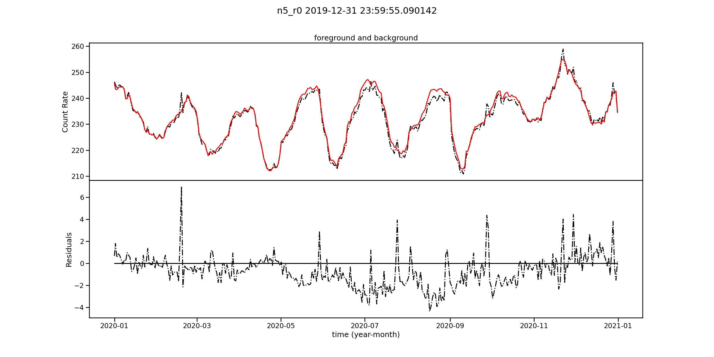Click the '2020-09' x-axis tick label
The image size is (714, 357).
pos(450,326)
